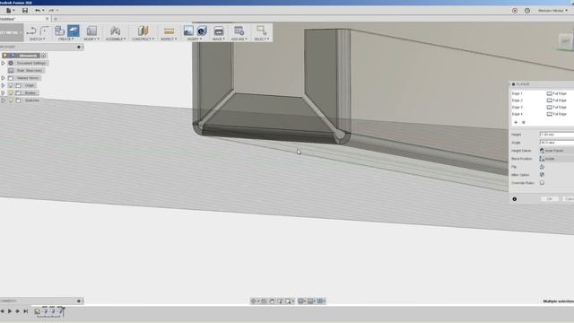Click the Modify tool icon

(91, 31)
